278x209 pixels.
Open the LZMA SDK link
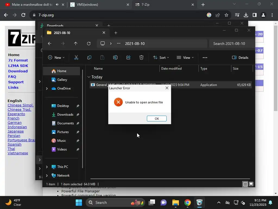(18, 66)
